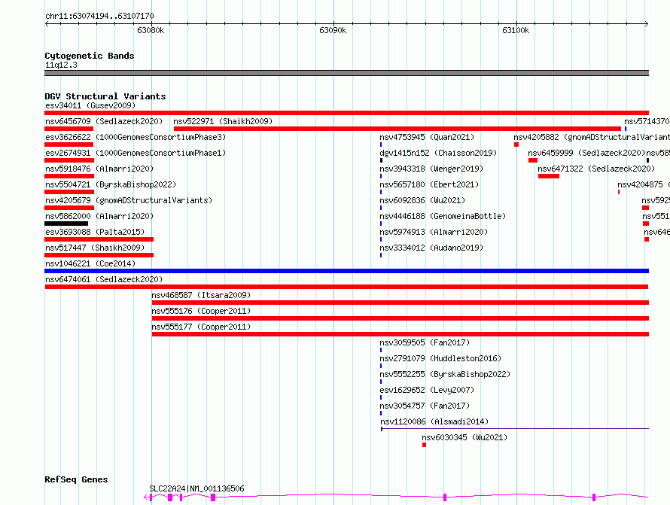Image resolution: width=670 pixels, height=505 pixels.
Task: Click the red bar under nsv6471322
Action: (x=549, y=176)
